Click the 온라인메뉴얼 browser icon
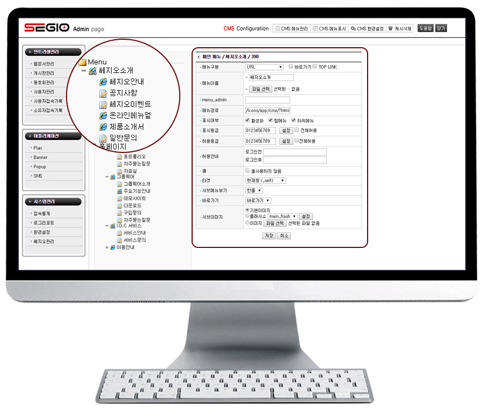This screenshot has width=483, height=410. (x=103, y=115)
